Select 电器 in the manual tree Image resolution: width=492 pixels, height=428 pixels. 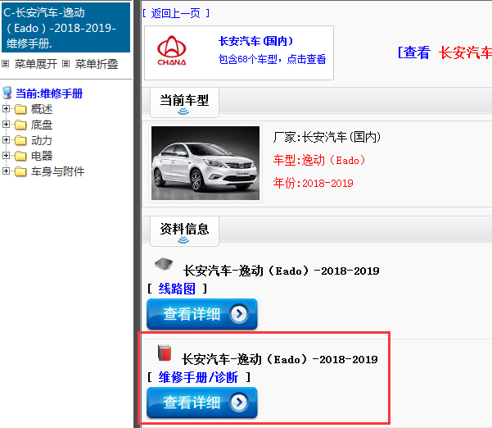(42, 156)
